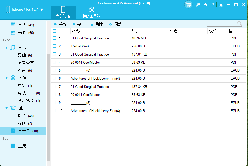Click the 删除 button label
The width and height of the screenshot is (248, 166).
[99, 24]
